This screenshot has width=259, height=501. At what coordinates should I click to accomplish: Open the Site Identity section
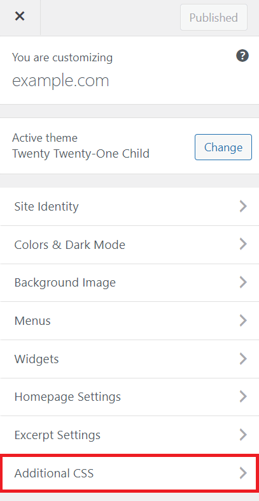pos(129,206)
